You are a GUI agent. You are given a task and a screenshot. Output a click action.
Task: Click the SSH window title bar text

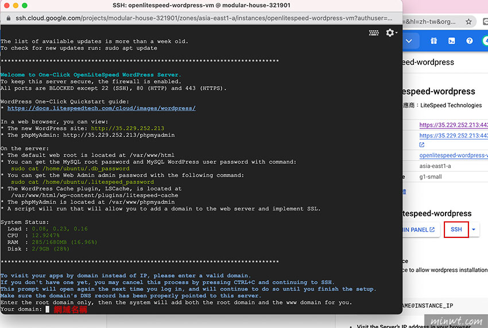(x=201, y=5)
